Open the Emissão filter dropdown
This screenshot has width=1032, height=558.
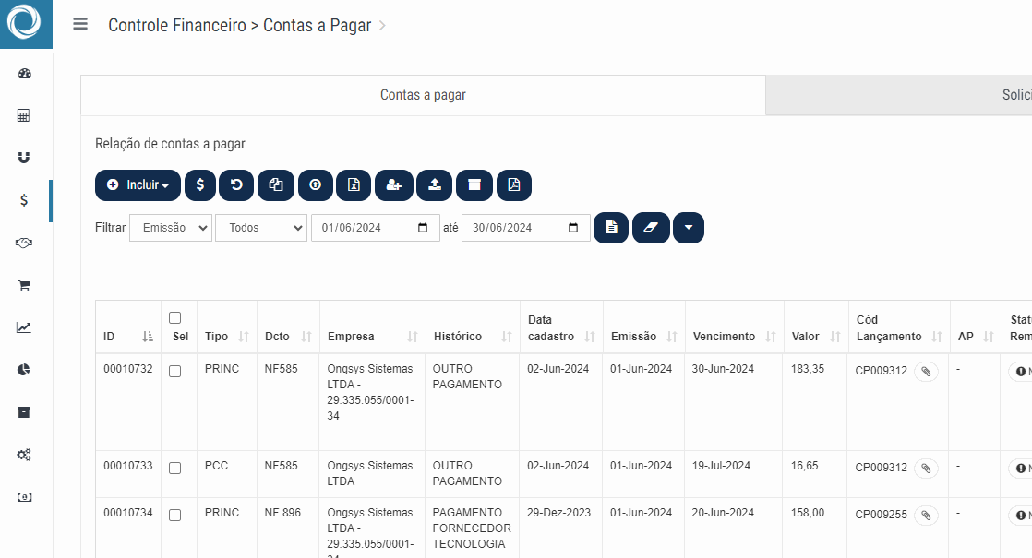pos(171,228)
